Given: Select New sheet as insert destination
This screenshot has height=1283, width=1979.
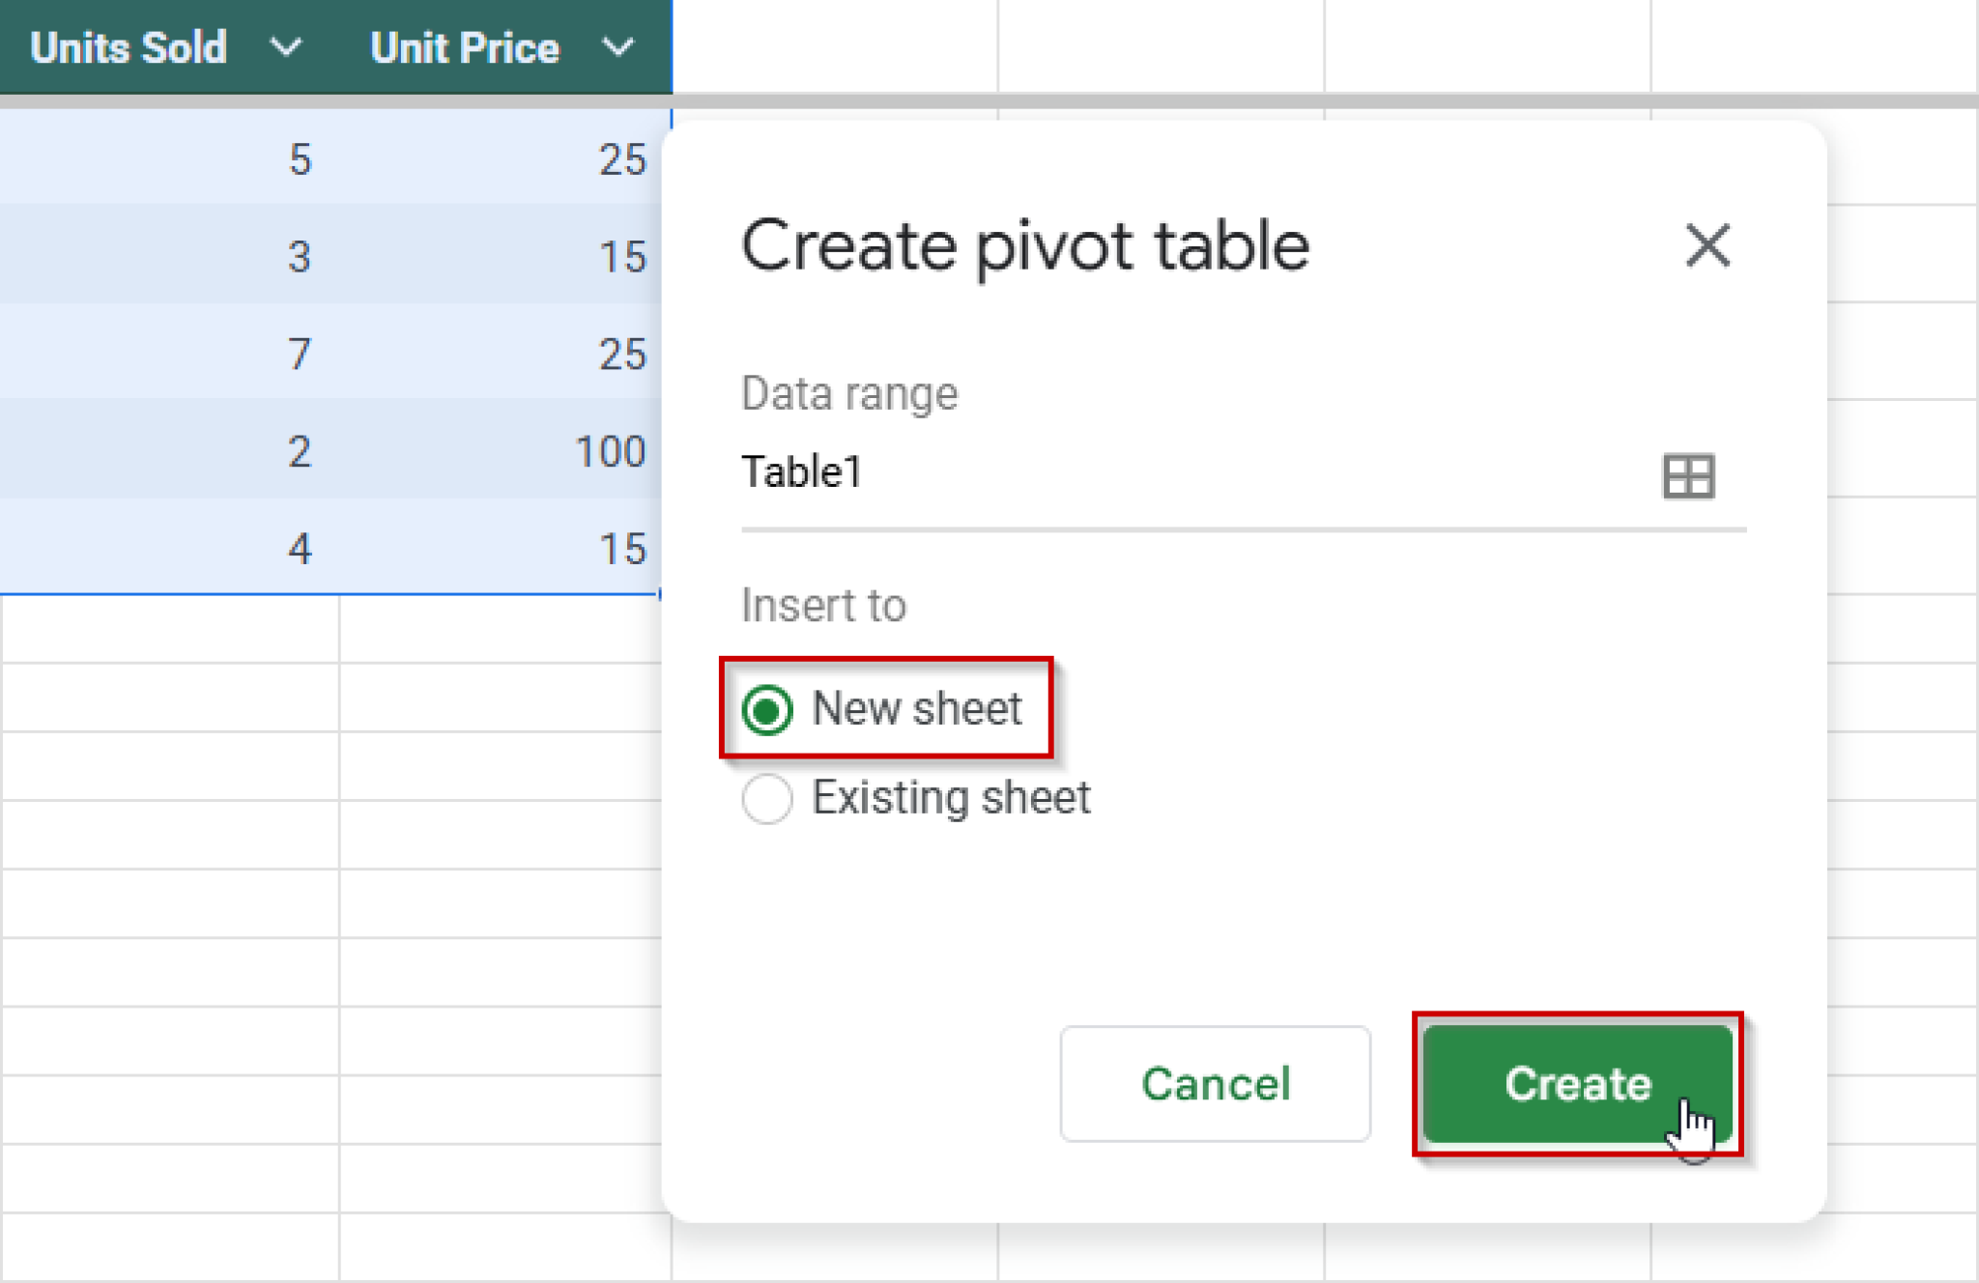Looking at the screenshot, I should [x=766, y=710].
